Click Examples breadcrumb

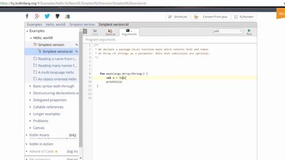pyautogui.click(x=35, y=24)
